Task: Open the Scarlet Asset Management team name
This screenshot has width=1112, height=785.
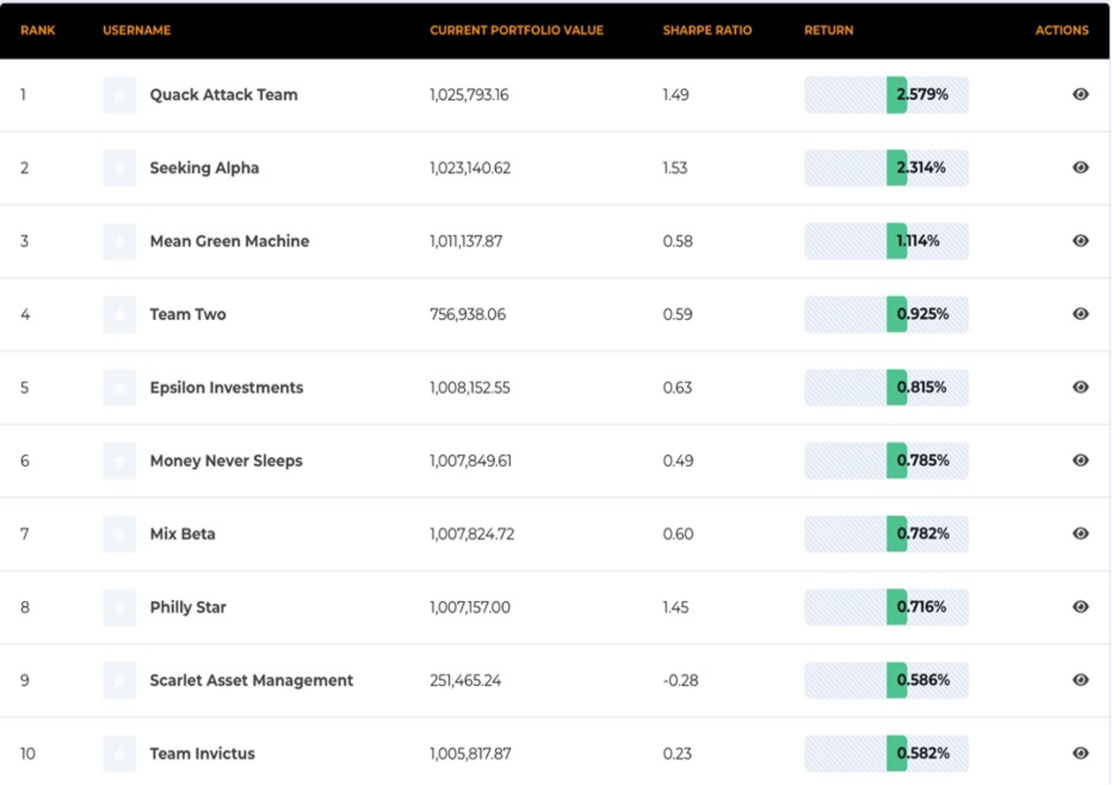Action: tap(251, 680)
